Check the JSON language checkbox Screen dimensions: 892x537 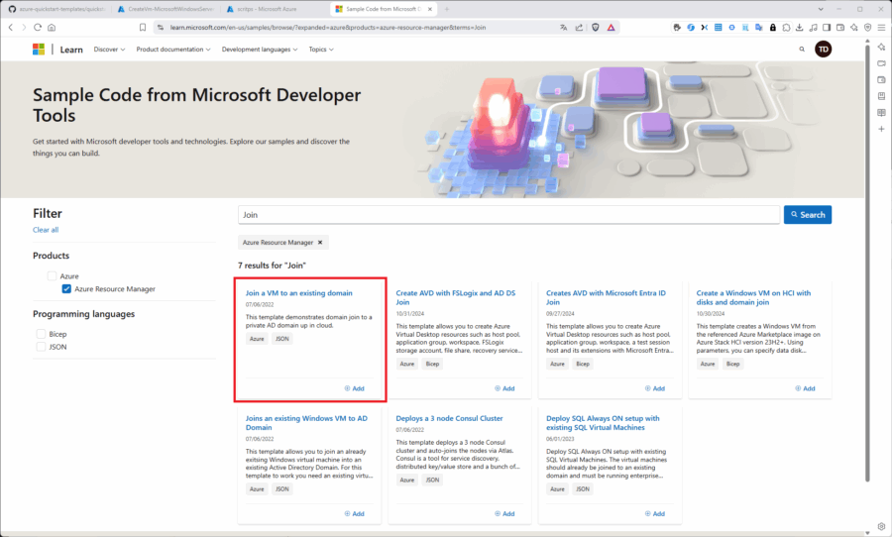(41, 347)
